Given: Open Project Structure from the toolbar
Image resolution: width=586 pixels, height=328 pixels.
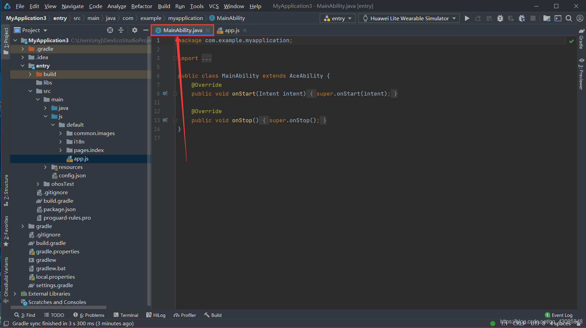Looking at the screenshot, I should pos(547,18).
